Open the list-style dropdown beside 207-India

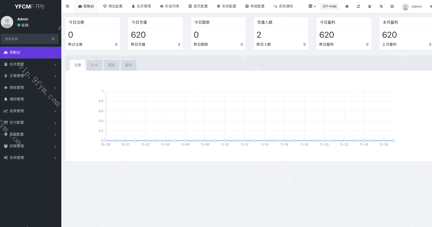(312, 6)
